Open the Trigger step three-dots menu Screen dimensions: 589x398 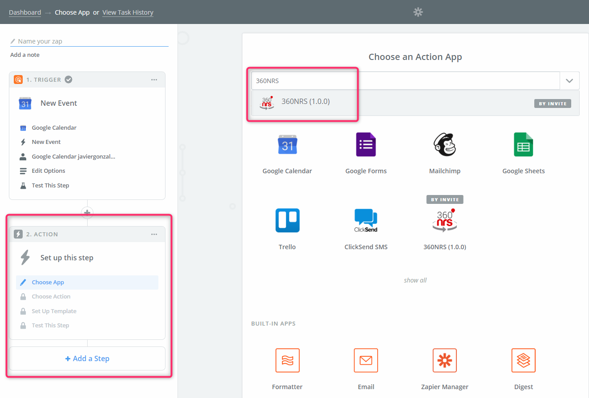tap(154, 80)
